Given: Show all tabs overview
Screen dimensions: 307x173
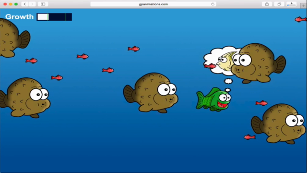Looking at the screenshot, I should [x=279, y=4].
